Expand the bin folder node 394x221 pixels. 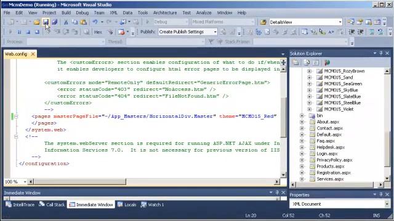302,115
